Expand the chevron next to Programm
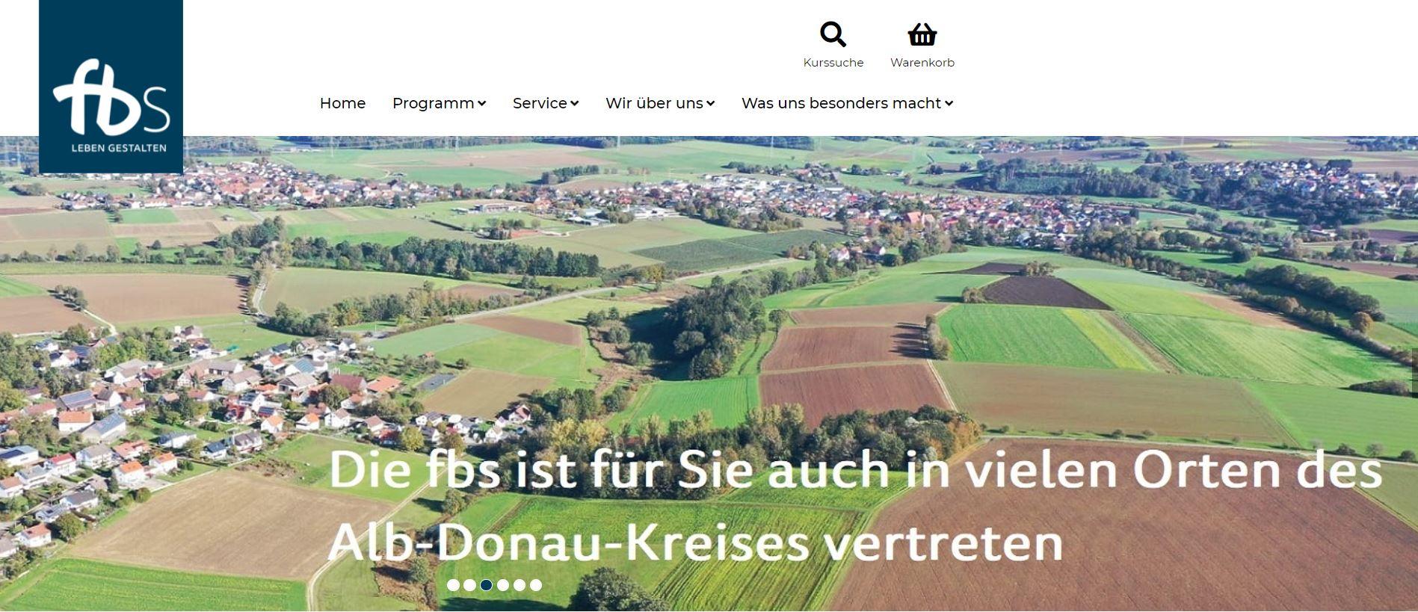Screen dimensions: 1418x612 pyautogui.click(x=482, y=104)
